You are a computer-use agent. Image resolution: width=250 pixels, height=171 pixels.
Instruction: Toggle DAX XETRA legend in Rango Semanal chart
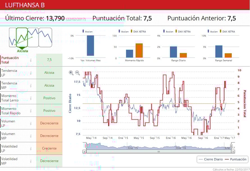click(227, 31)
